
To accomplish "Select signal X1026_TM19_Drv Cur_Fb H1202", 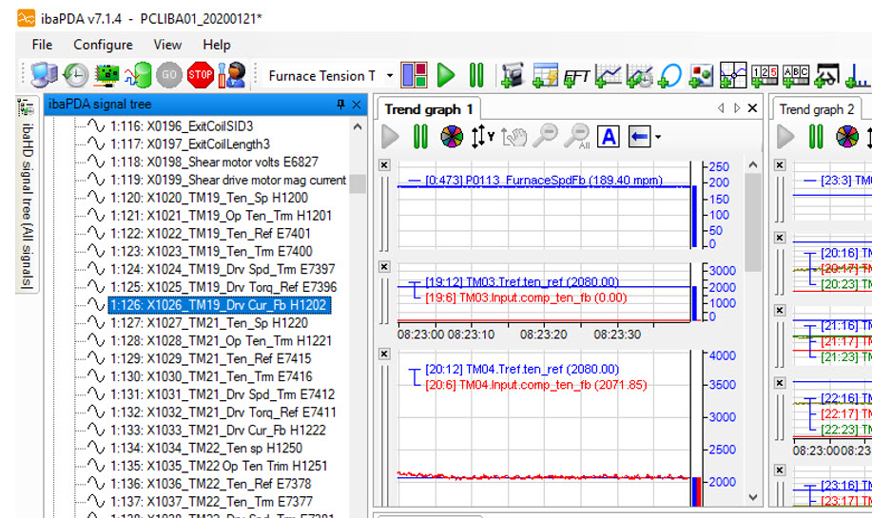I will [x=219, y=305].
